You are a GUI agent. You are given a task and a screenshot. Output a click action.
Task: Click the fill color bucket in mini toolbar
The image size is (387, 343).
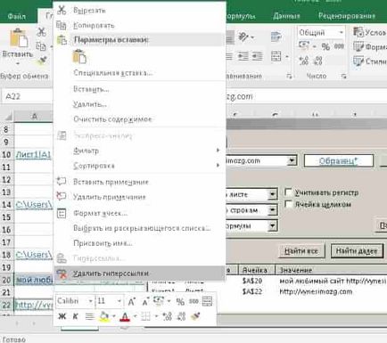coord(104,316)
